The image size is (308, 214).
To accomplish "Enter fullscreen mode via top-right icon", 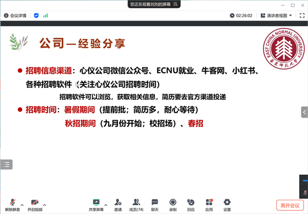I will coord(301,15).
